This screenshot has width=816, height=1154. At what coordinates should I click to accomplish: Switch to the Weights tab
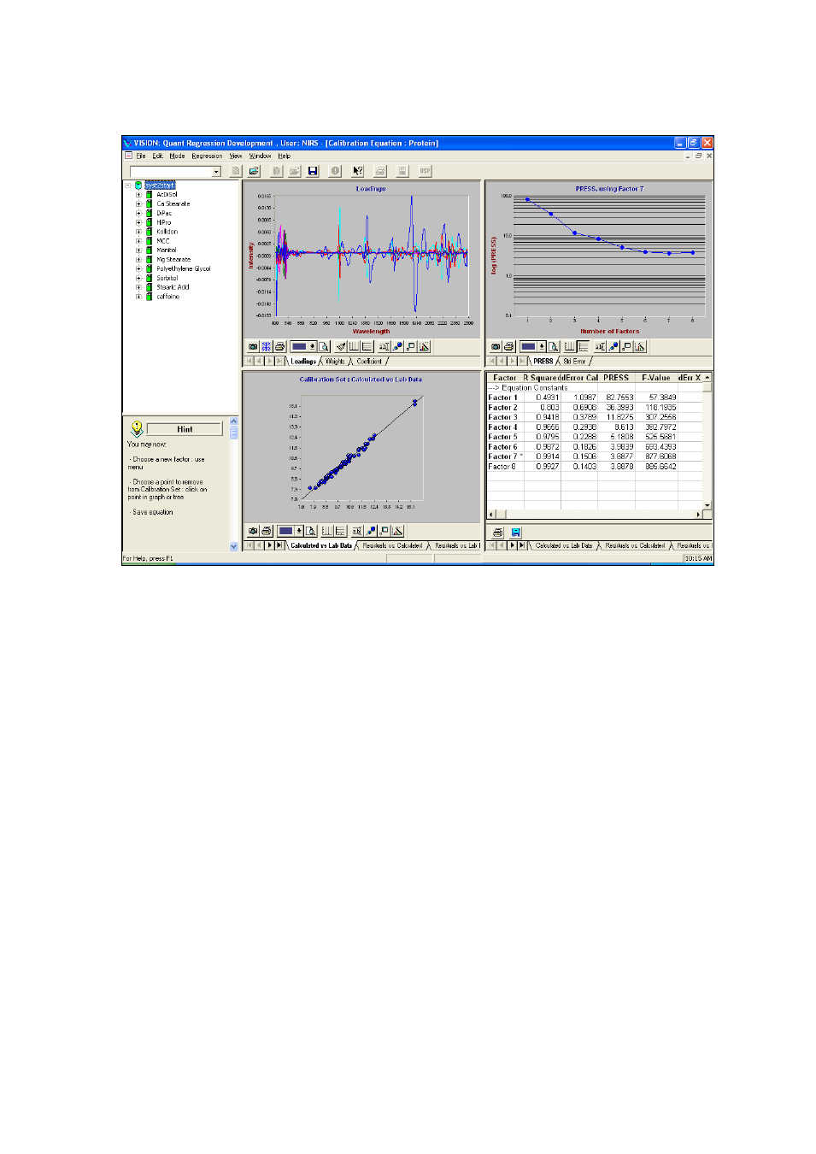coord(335,362)
